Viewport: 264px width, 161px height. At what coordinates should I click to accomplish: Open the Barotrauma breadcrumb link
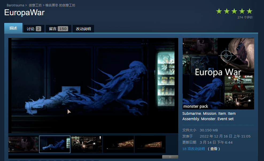tap(15, 5)
